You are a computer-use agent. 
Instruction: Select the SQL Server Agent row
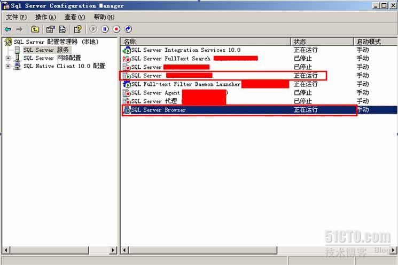[259, 93]
